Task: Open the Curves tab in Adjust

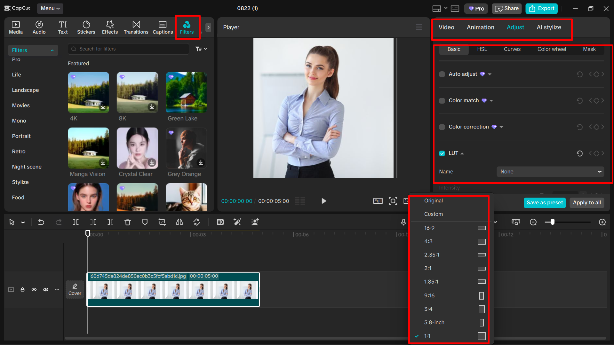Action: 512,49
